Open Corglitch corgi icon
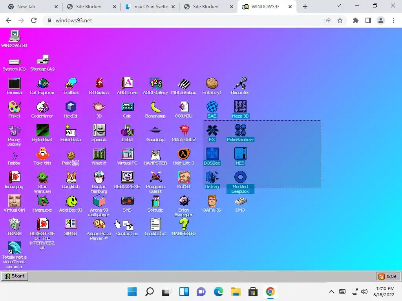This screenshot has width=402, height=301. coord(71,180)
